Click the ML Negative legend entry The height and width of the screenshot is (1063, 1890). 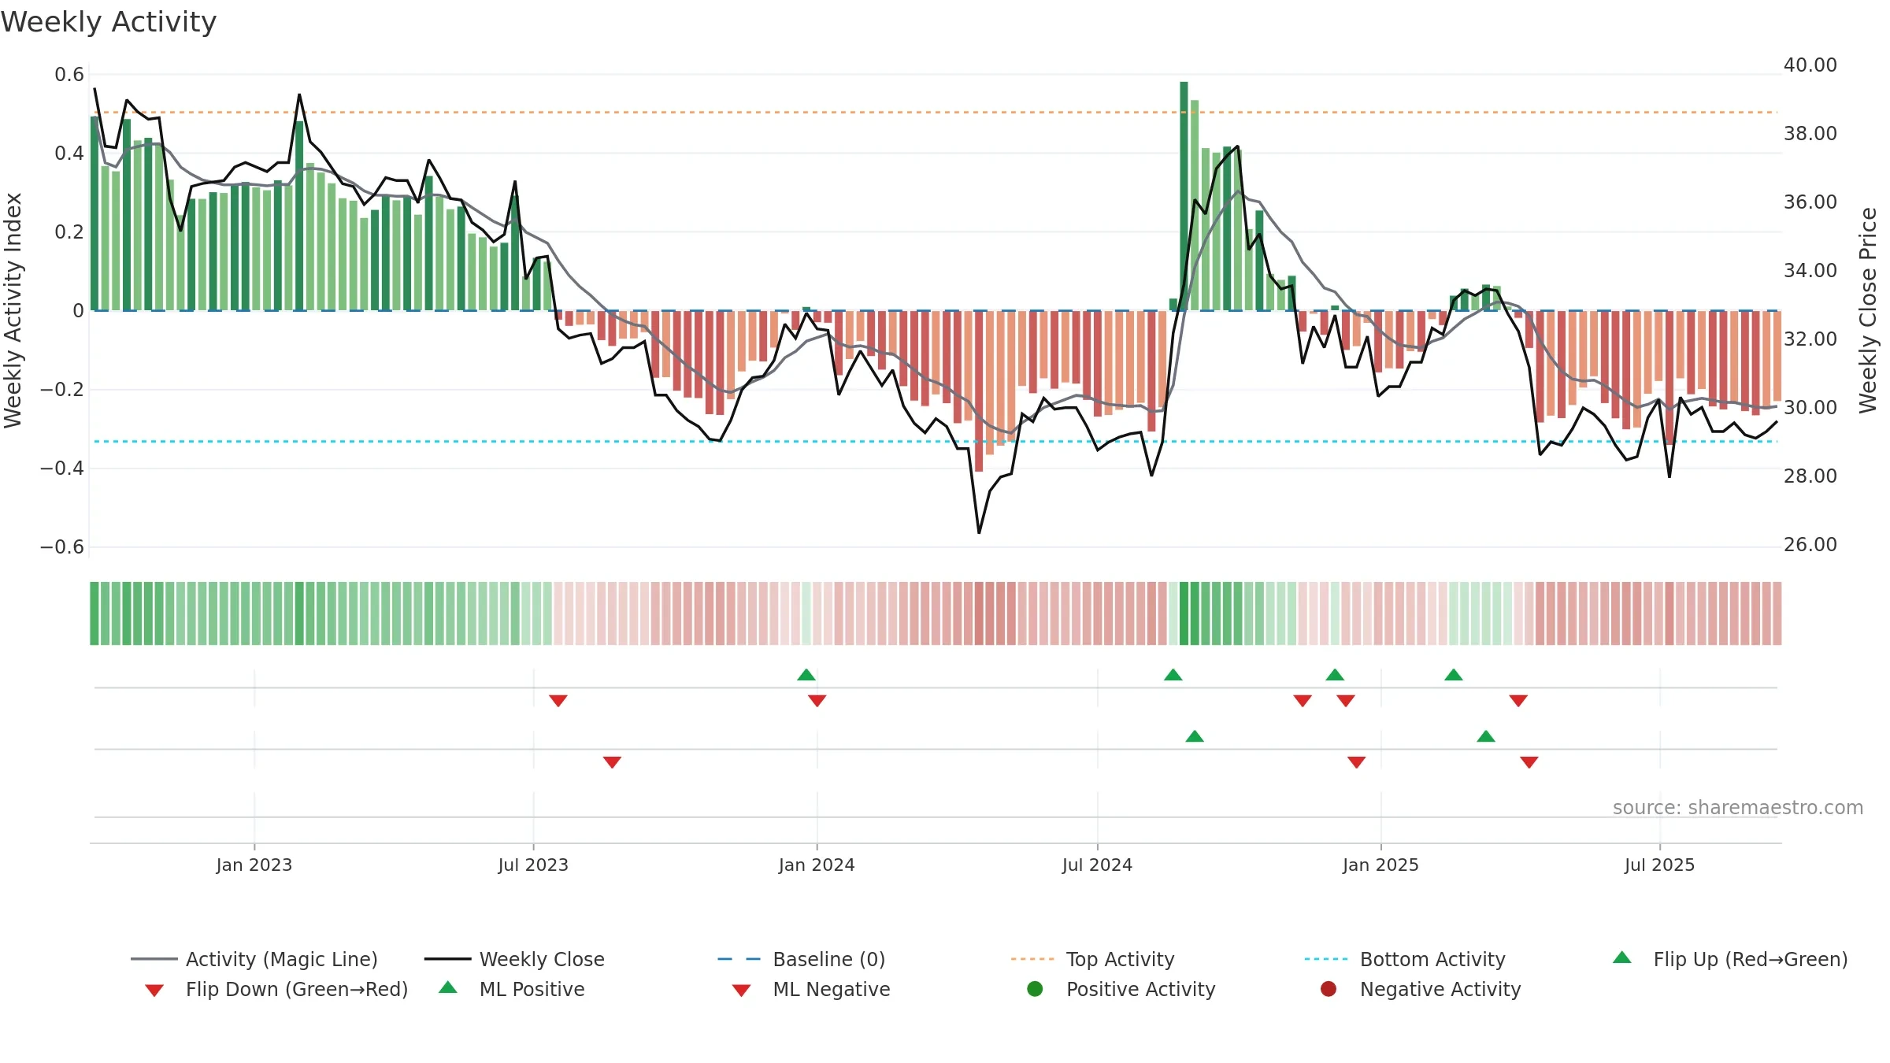coord(811,989)
